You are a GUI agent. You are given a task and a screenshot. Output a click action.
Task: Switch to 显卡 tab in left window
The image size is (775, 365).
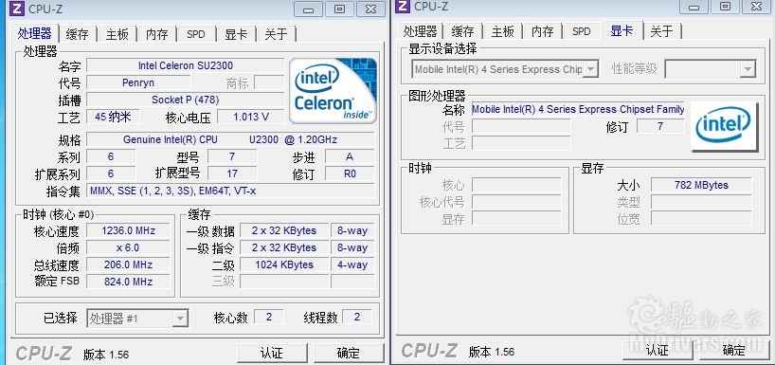coord(236,34)
